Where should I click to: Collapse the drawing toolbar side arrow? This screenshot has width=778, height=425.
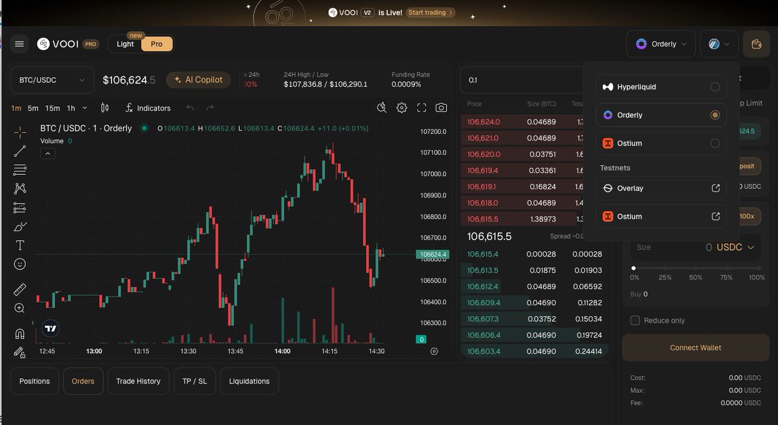[x=33, y=323]
